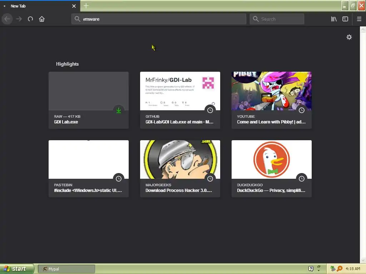This screenshot has width=366, height=274.
Task: Open the hamburger application menu
Action: coord(359,19)
